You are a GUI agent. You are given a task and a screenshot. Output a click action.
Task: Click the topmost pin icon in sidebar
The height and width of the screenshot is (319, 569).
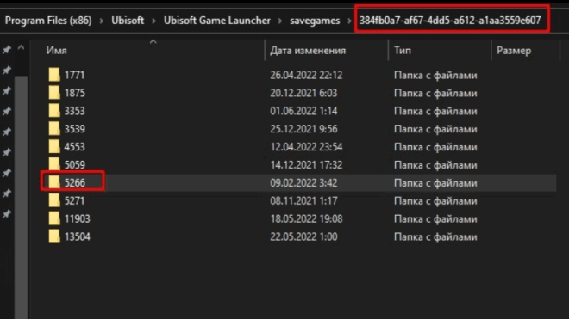point(7,50)
